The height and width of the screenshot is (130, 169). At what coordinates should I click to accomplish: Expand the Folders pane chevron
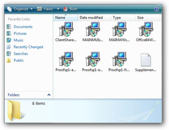click(x=49, y=95)
